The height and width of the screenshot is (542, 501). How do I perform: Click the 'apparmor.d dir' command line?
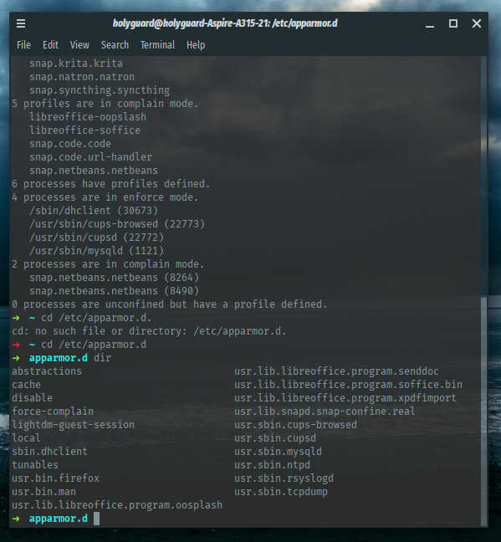pos(62,358)
